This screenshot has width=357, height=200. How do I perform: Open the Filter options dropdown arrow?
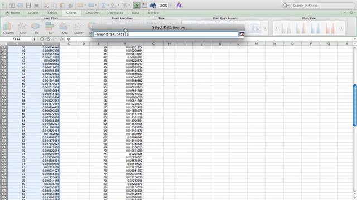click(129, 6)
